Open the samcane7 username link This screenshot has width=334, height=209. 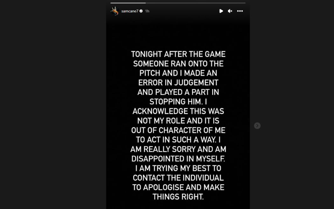pyautogui.click(x=130, y=11)
